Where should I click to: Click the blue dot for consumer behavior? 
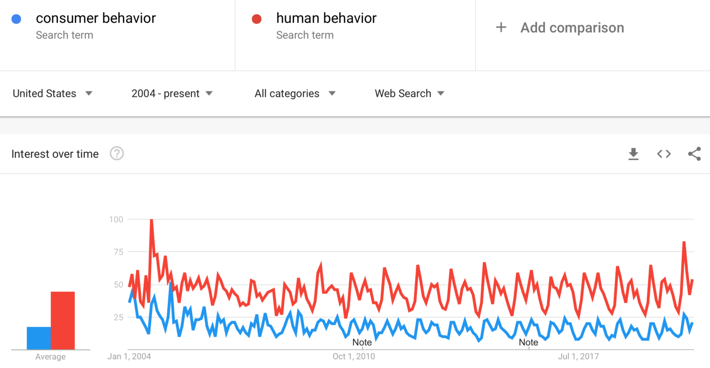pyautogui.click(x=17, y=18)
